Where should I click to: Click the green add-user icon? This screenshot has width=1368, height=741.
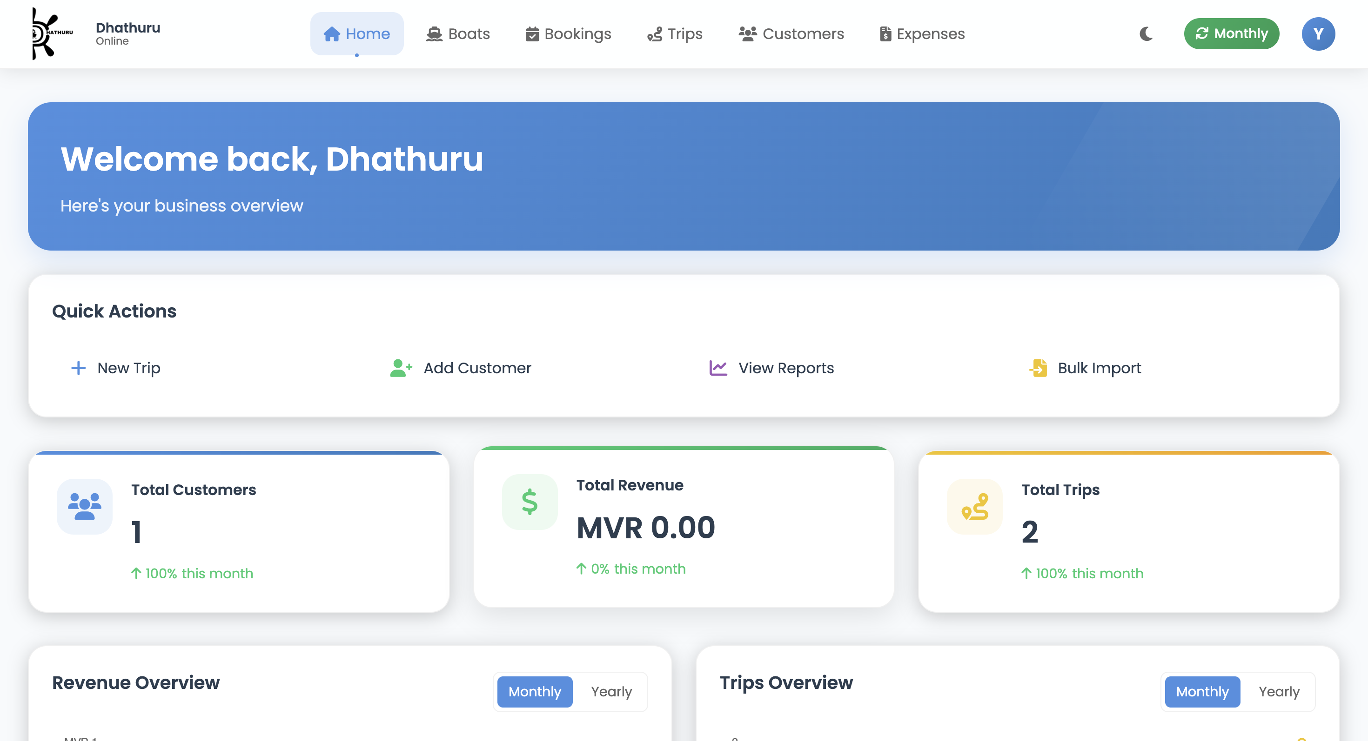coord(401,368)
